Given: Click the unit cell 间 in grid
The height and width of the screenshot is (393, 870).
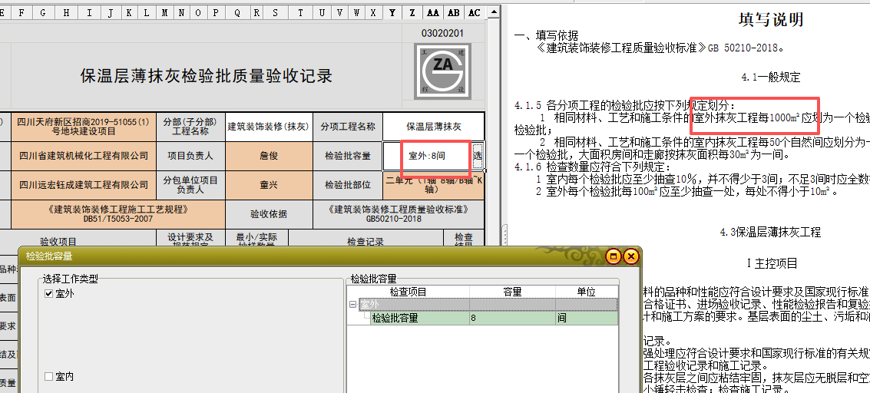Looking at the screenshot, I should [x=587, y=319].
